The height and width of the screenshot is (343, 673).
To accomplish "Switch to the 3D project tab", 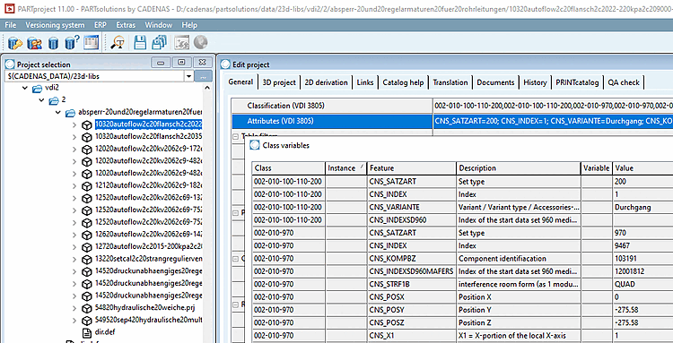I will click(279, 82).
